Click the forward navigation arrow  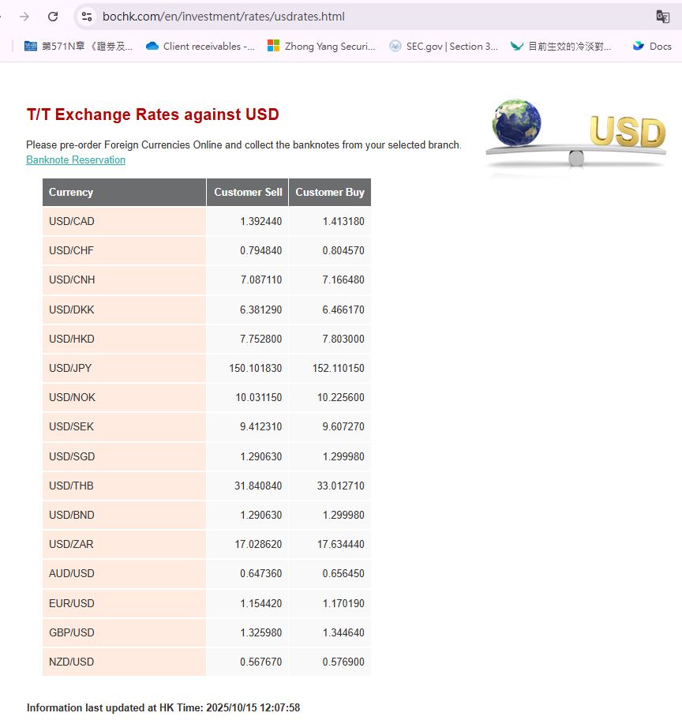[24, 17]
